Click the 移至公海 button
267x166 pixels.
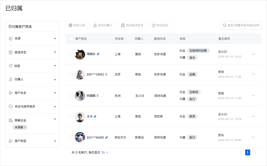[x=77, y=25]
